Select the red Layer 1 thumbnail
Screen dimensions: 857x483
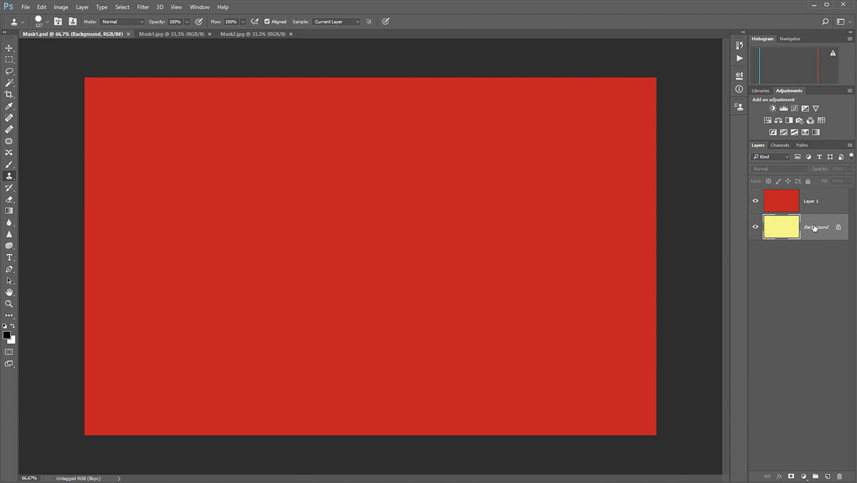click(781, 201)
